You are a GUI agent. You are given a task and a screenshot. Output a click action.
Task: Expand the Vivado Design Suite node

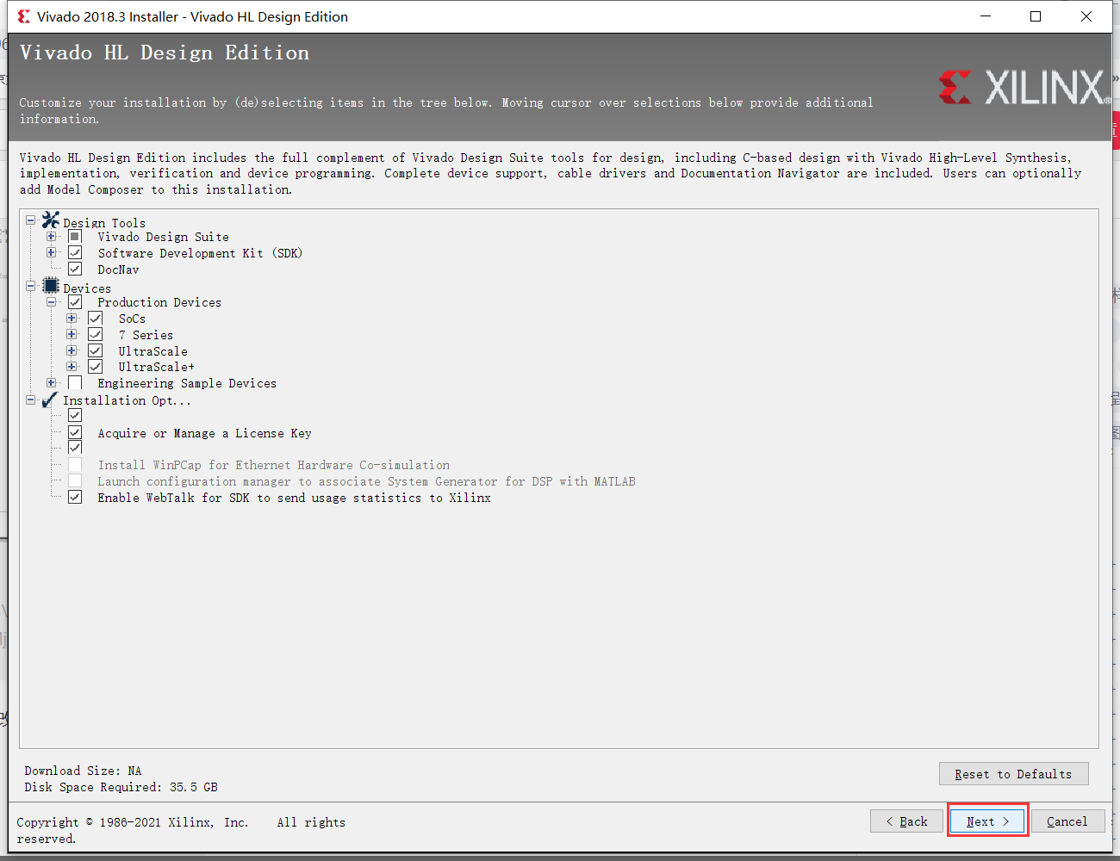(x=52, y=236)
